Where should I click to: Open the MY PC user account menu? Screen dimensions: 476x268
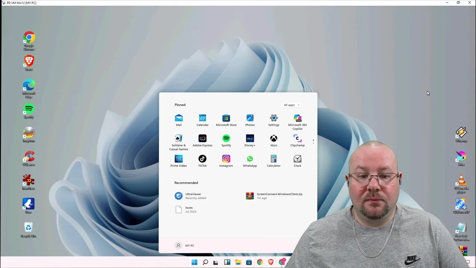point(185,246)
